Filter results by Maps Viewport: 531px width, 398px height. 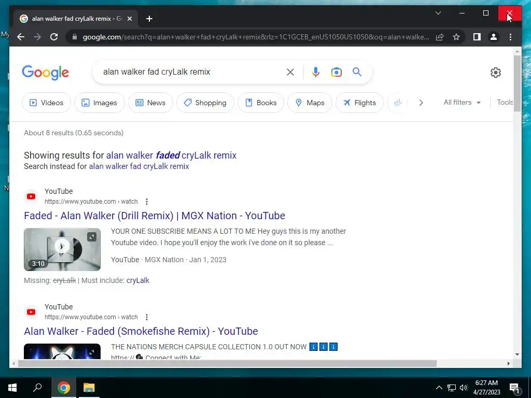coord(310,103)
